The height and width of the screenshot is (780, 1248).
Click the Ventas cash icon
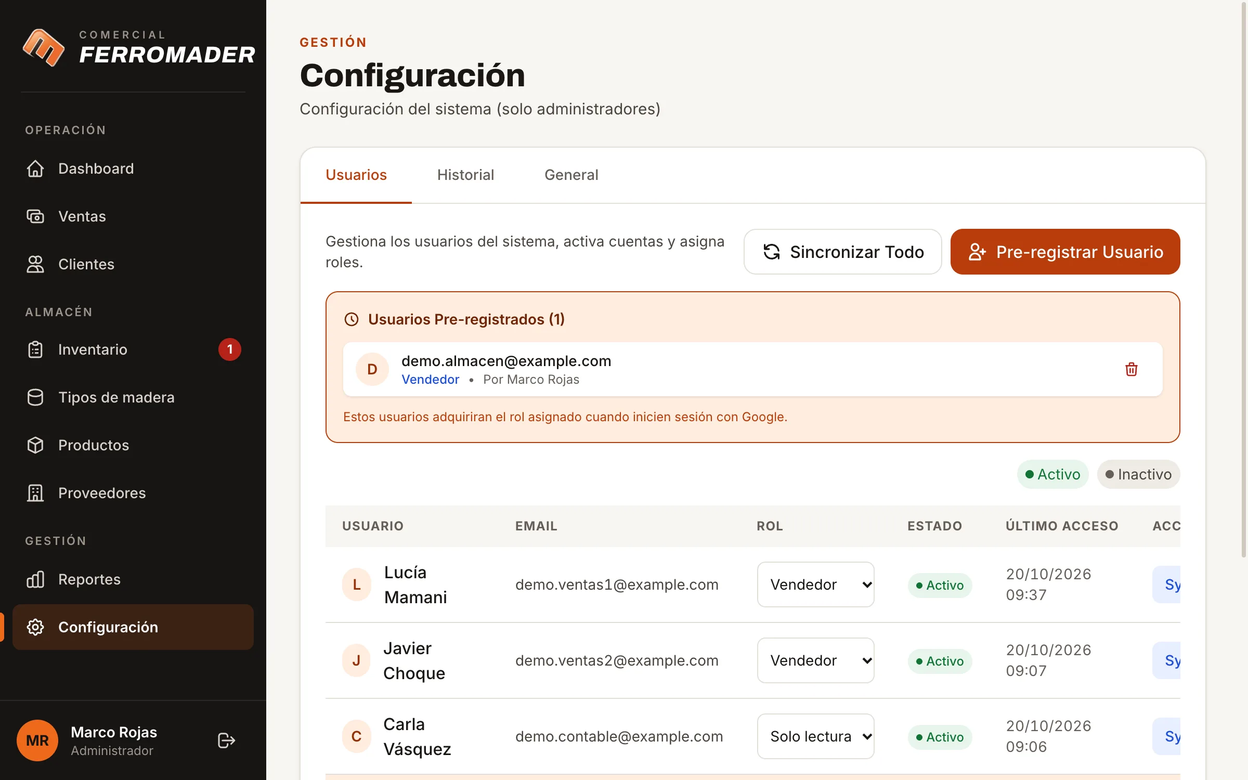tap(35, 216)
